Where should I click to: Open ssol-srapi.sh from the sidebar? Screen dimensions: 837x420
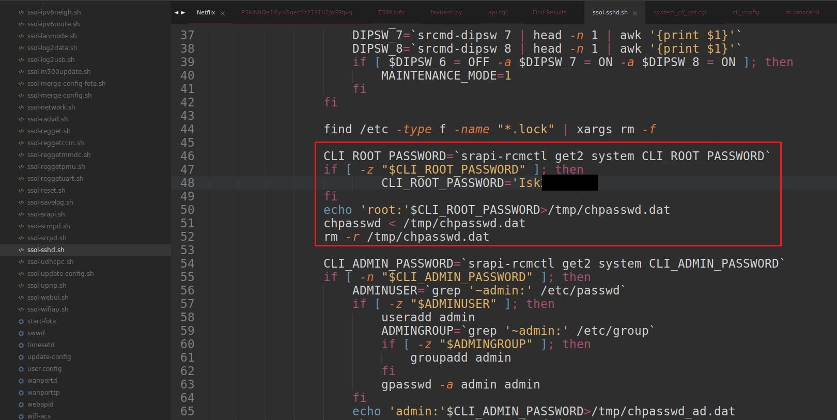(46, 214)
